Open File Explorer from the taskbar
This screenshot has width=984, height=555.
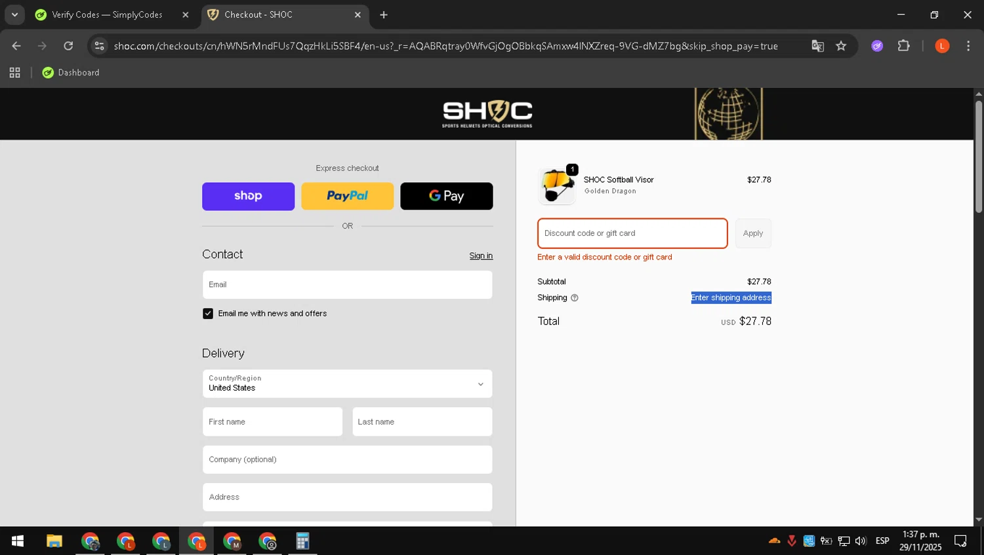(54, 541)
